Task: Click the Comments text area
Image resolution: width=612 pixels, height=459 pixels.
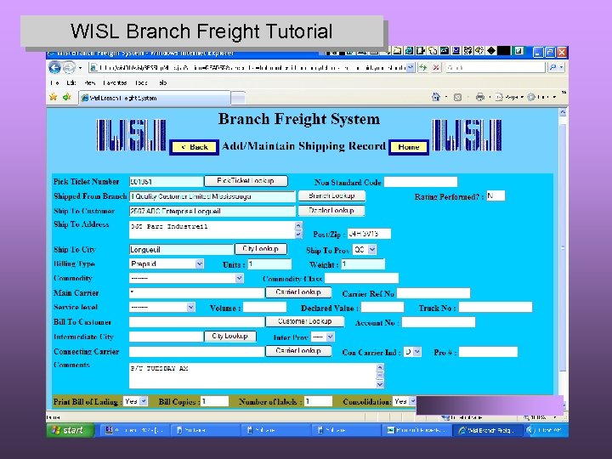Action: pyautogui.click(x=257, y=376)
